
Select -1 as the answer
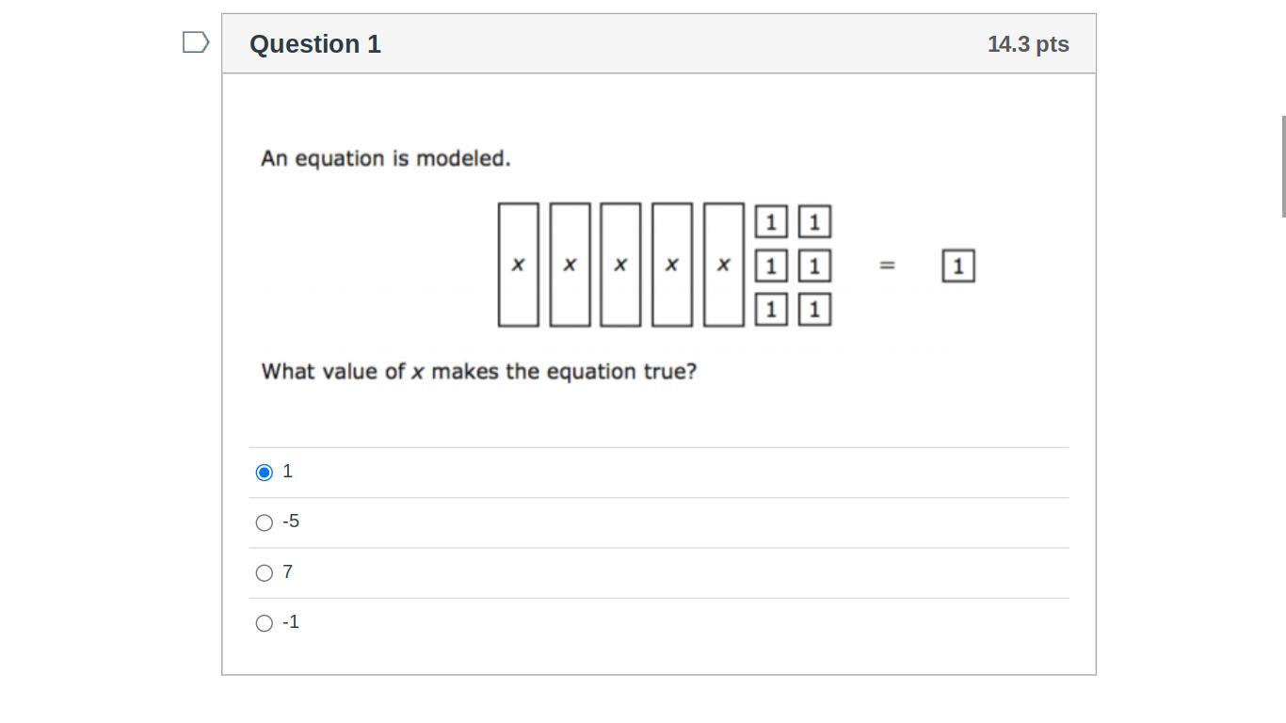265,623
